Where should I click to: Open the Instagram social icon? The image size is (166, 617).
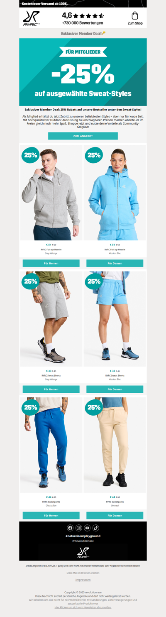[x=78, y=528]
